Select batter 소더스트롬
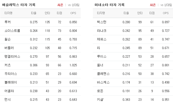This screenshot has width=173, height=107. pyautogui.click(x=12, y=31)
